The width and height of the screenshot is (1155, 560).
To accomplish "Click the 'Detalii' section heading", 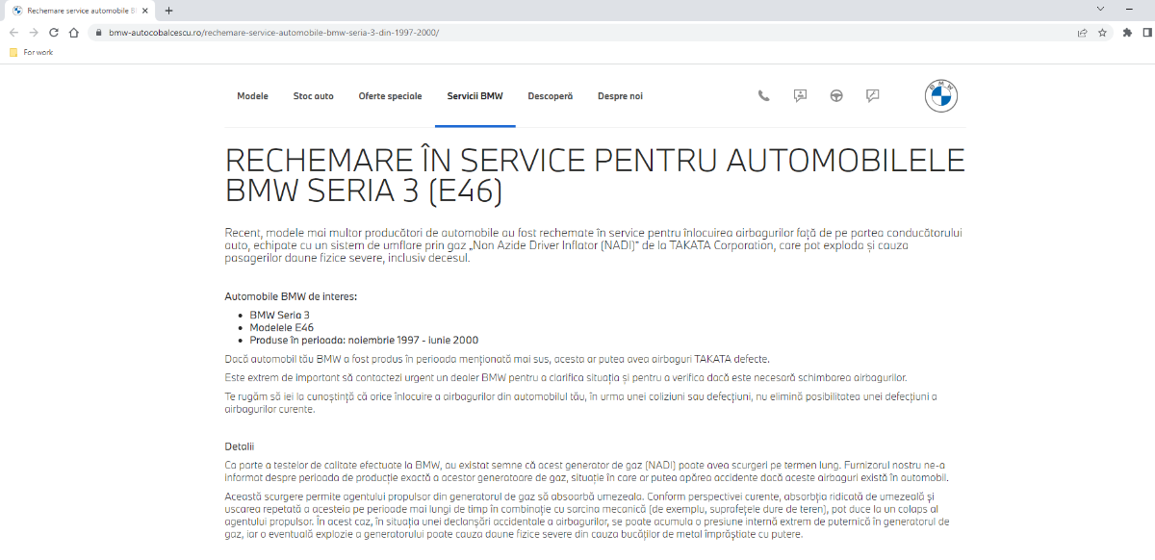I will (x=240, y=446).
